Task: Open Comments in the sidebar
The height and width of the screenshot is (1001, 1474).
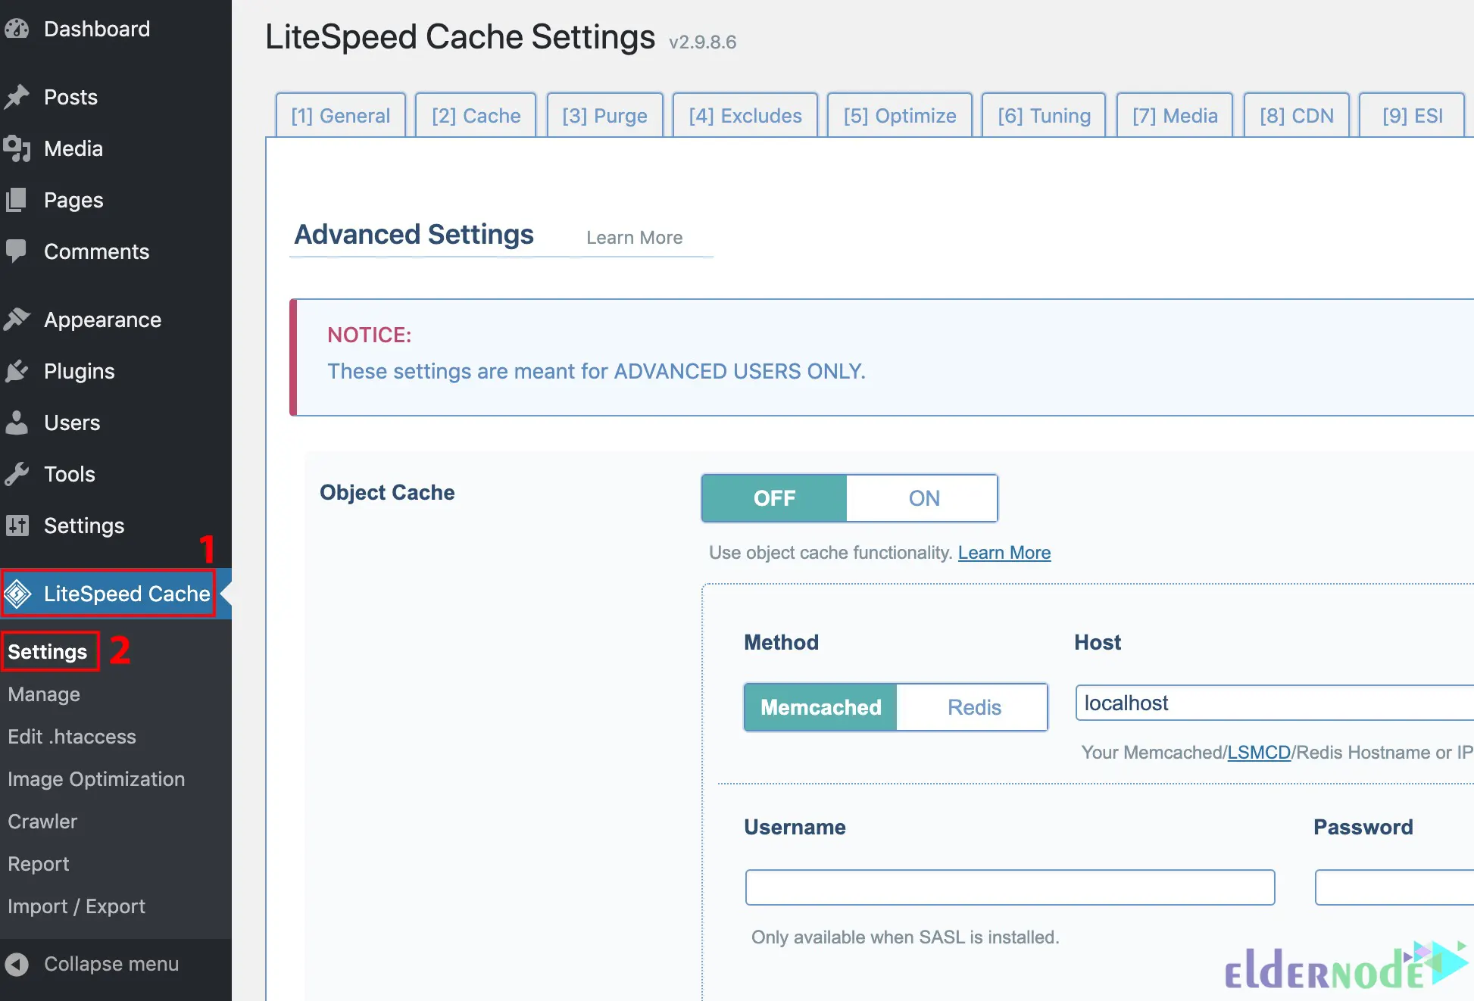Action: [116, 251]
